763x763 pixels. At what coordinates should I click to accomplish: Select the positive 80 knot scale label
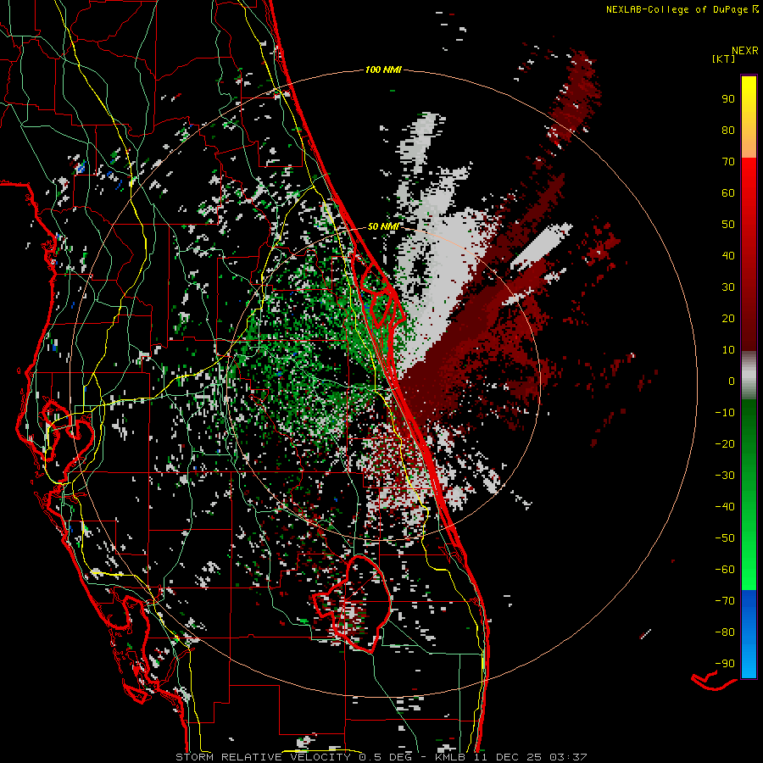tap(728, 131)
